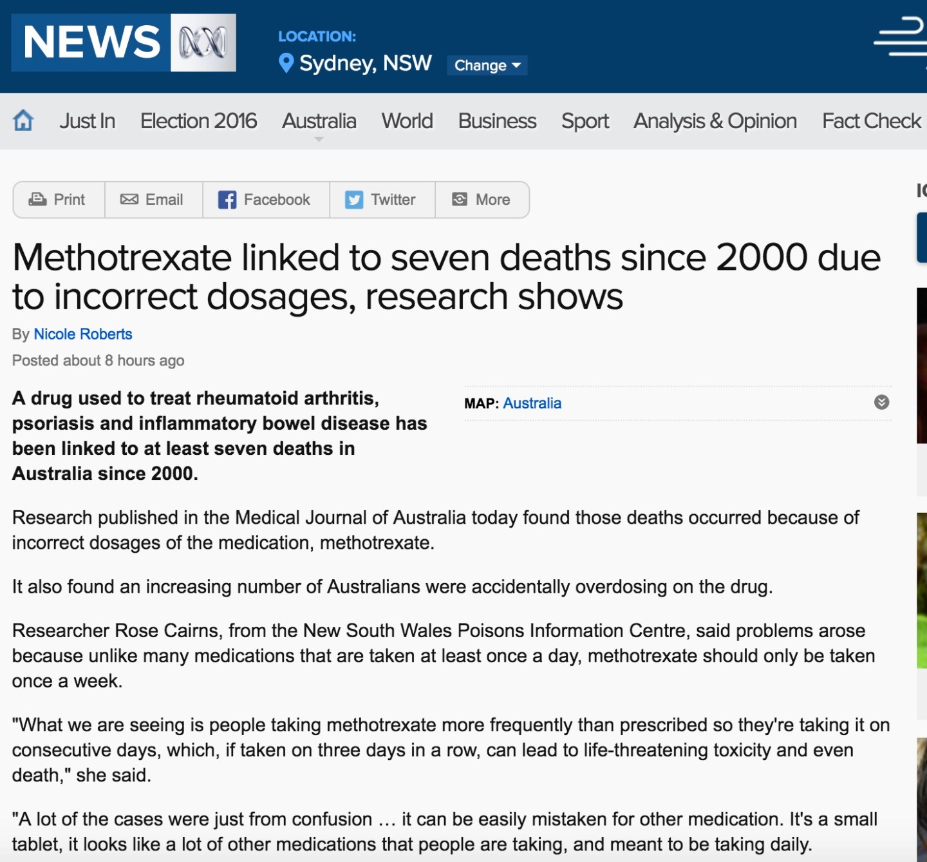
Task: Open the World news section
Action: [x=407, y=121]
